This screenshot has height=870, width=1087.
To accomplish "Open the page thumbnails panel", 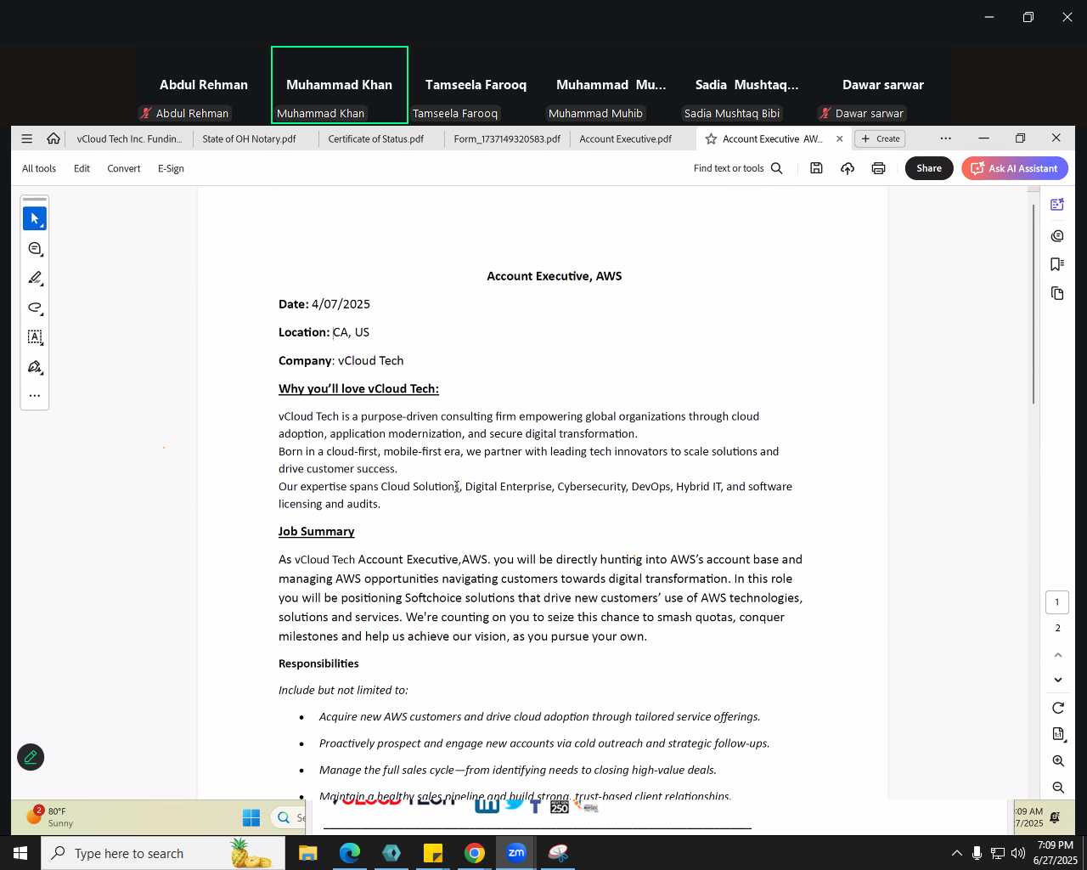I will 1057,293.
